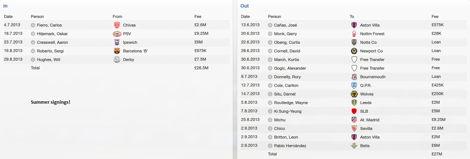Screen dimensions: 470x159
Task: Click the Betis club crest
Action: pos(354,146)
